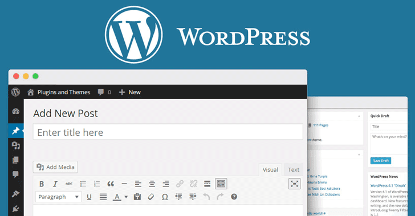Open the Paragraph format dropdown
This screenshot has height=216, width=415.
point(58,197)
